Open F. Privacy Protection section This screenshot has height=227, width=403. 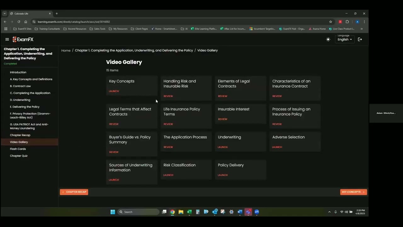click(x=30, y=115)
